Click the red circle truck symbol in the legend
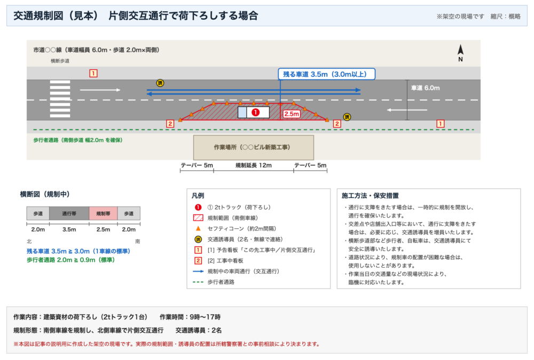534x360 pixels. pos(198,207)
